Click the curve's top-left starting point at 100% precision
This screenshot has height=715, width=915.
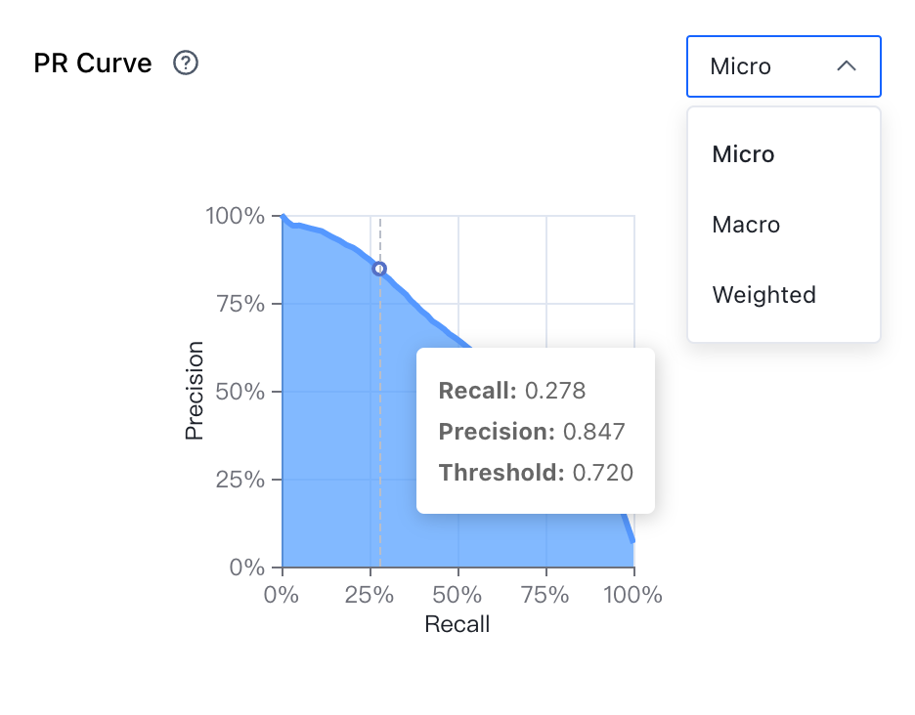click(x=283, y=217)
